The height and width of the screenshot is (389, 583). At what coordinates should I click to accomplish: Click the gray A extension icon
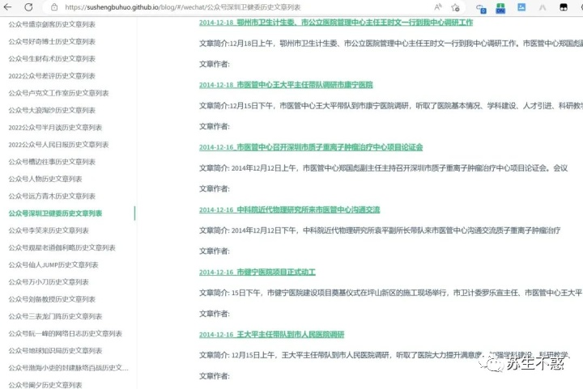click(x=543, y=7)
